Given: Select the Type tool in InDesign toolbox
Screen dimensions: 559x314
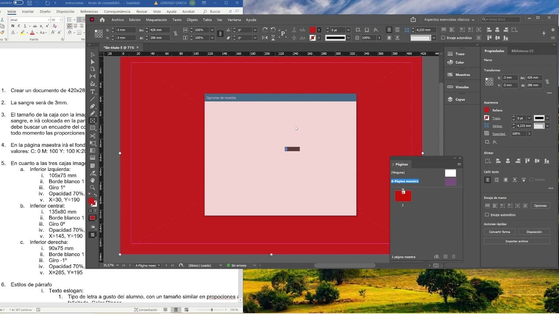Looking at the screenshot, I should click(93, 92).
